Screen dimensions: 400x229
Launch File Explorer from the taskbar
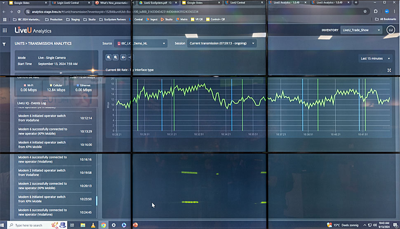83,225
